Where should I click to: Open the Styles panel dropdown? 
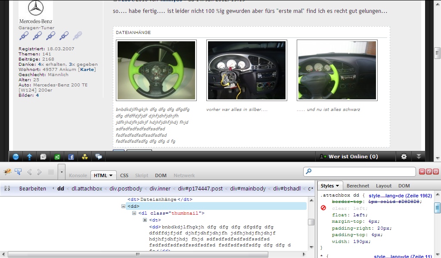[330, 186]
